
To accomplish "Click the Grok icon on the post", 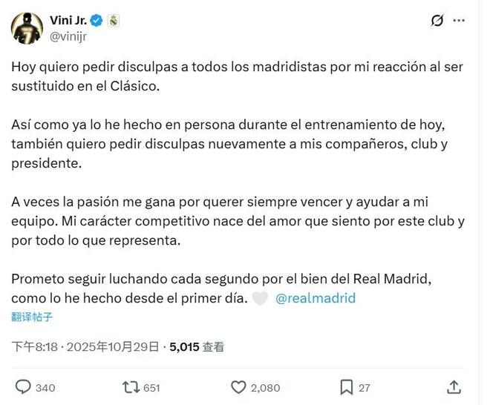I will [437, 21].
